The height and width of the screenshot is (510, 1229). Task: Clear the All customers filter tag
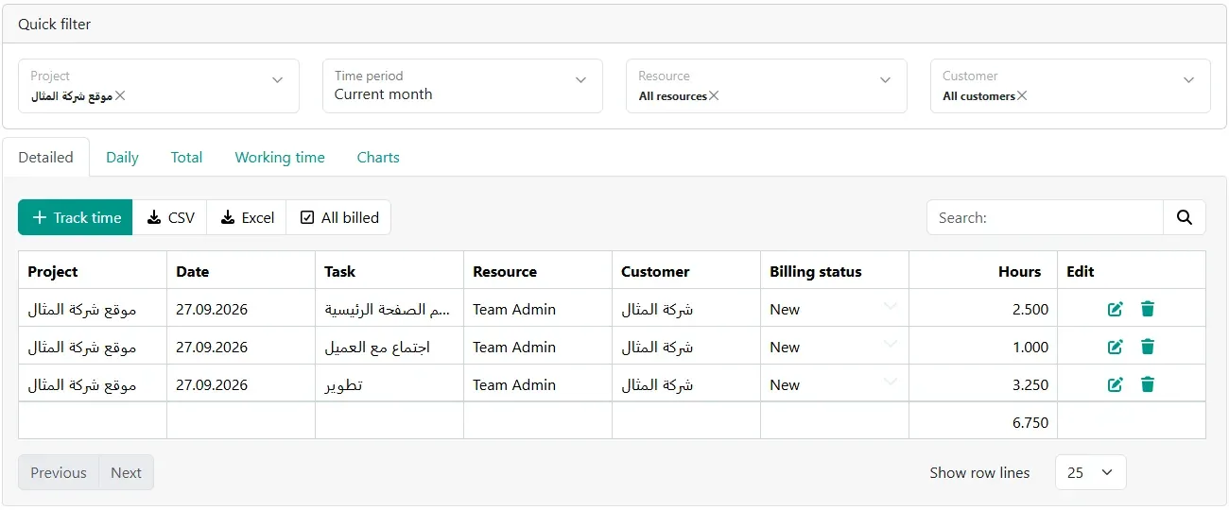tap(1022, 95)
